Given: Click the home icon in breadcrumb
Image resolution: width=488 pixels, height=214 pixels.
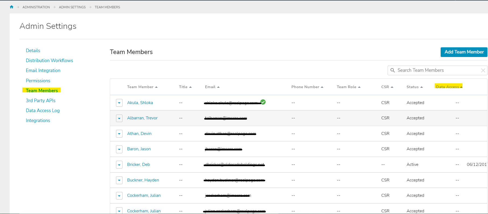Looking at the screenshot, I should 12,7.
